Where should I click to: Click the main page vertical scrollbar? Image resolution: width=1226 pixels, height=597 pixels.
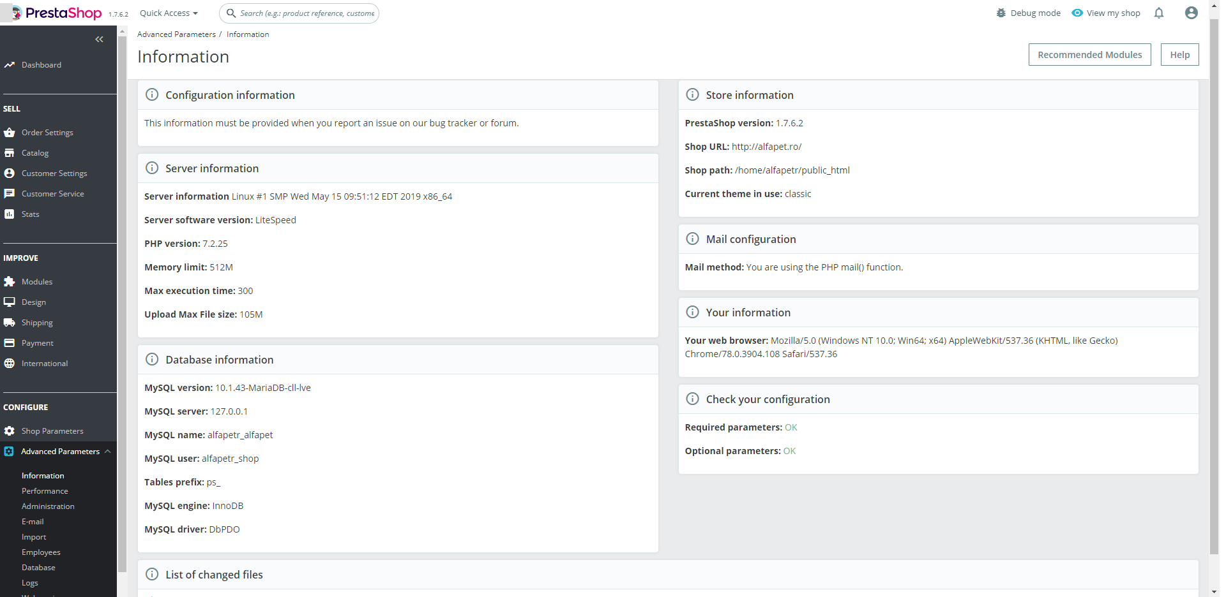[1214, 287]
